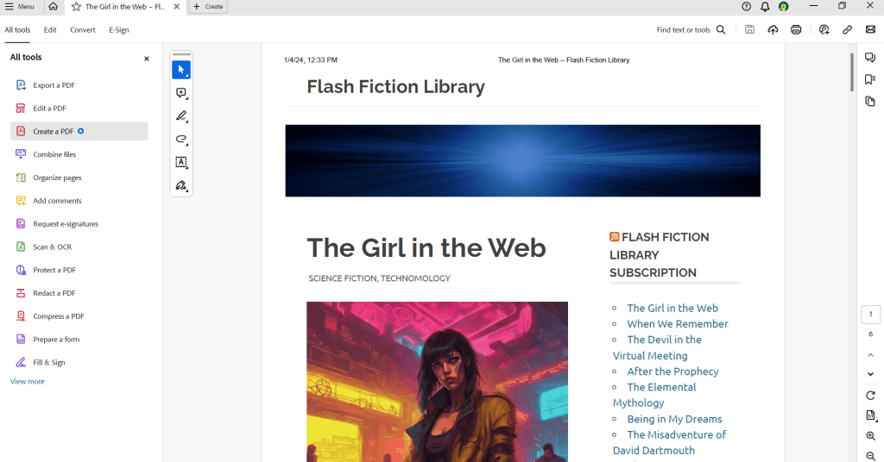Image resolution: width=884 pixels, height=462 pixels.
Task: Open The Elemental Mythology link
Action: pyautogui.click(x=655, y=395)
